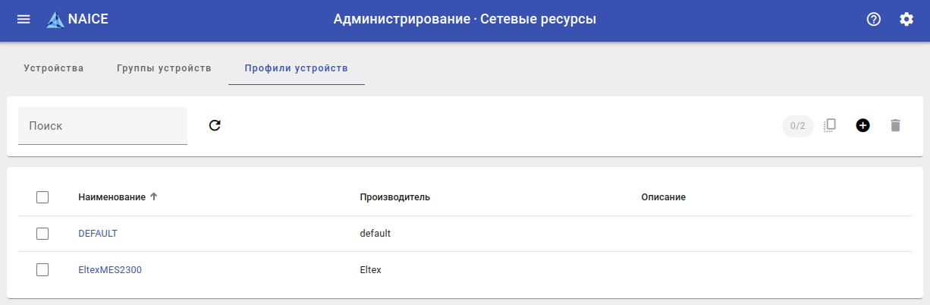Image resolution: width=930 pixels, height=305 pixels.
Task: Toggle sort arrow next to Наименование
Action: pyautogui.click(x=154, y=197)
